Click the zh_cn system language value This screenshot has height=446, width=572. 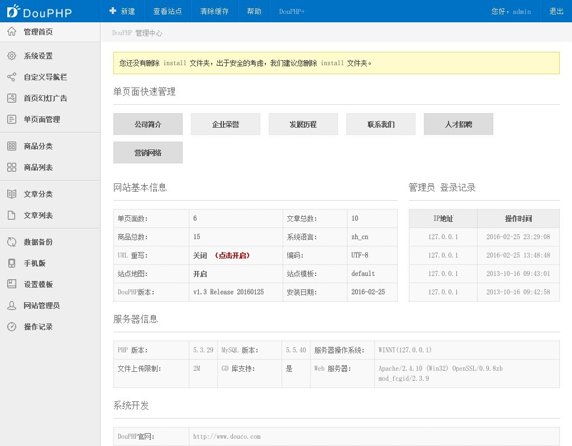[360, 236]
